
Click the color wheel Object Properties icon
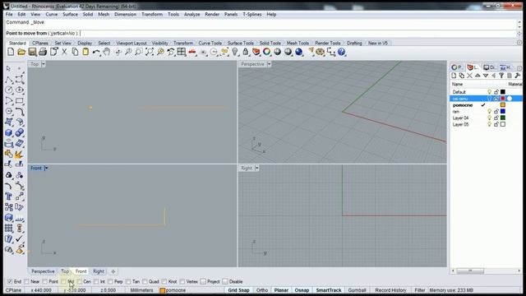pyautogui.click(x=266, y=52)
